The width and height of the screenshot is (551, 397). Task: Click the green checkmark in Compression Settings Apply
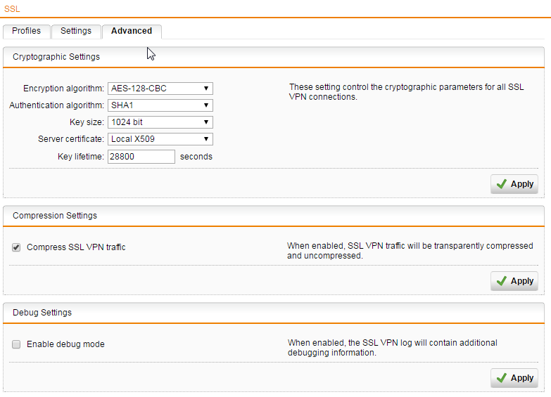[x=502, y=281]
